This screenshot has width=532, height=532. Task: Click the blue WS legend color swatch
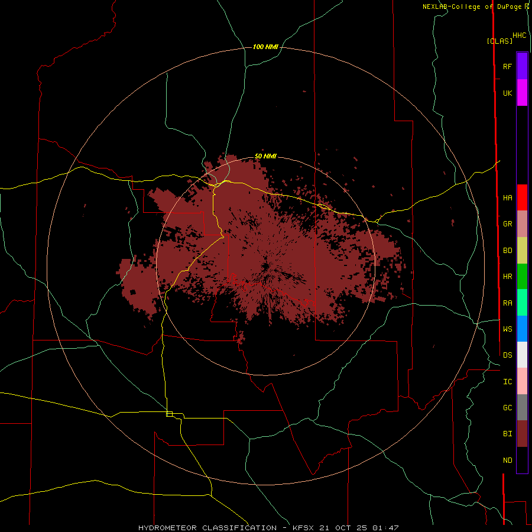pyautogui.click(x=522, y=329)
